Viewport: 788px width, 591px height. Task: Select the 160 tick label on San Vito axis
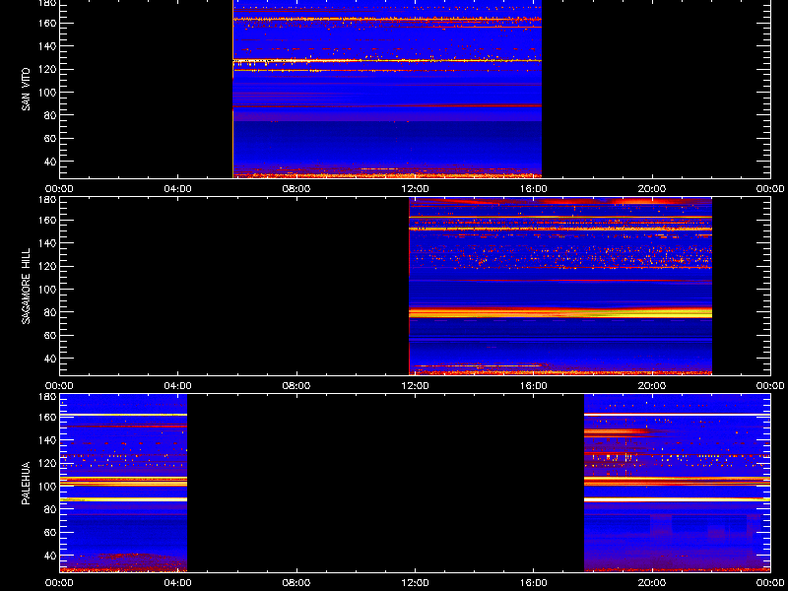[48, 23]
